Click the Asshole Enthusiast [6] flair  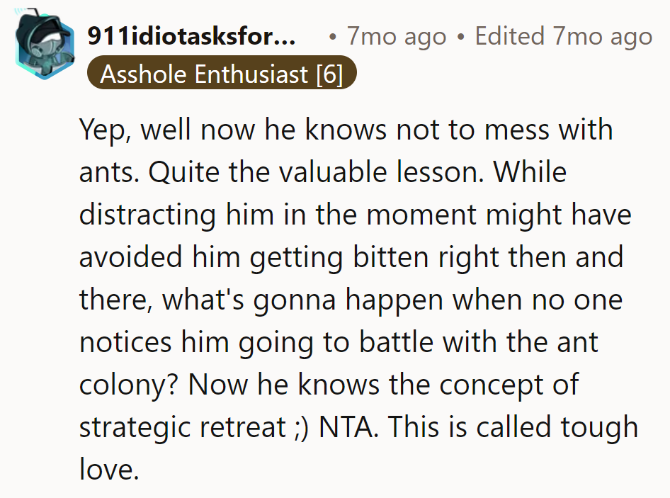click(221, 74)
